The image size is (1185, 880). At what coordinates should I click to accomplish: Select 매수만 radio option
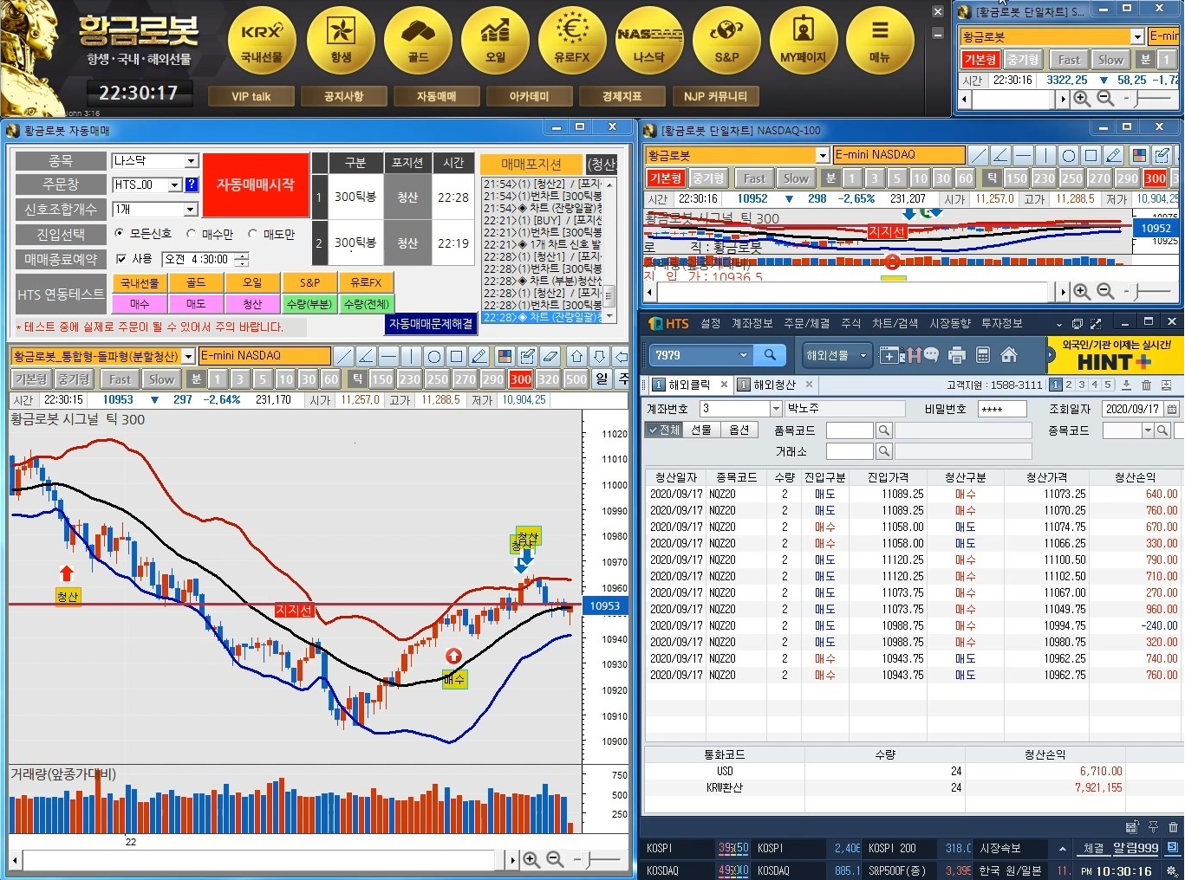coord(191,234)
